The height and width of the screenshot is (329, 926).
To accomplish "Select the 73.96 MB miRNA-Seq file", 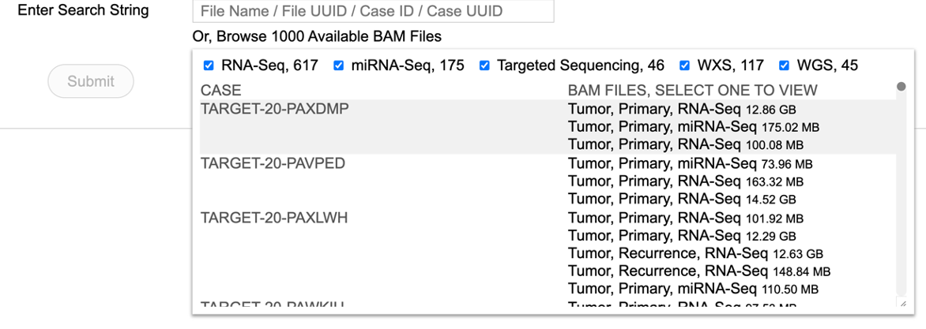I will click(x=690, y=164).
